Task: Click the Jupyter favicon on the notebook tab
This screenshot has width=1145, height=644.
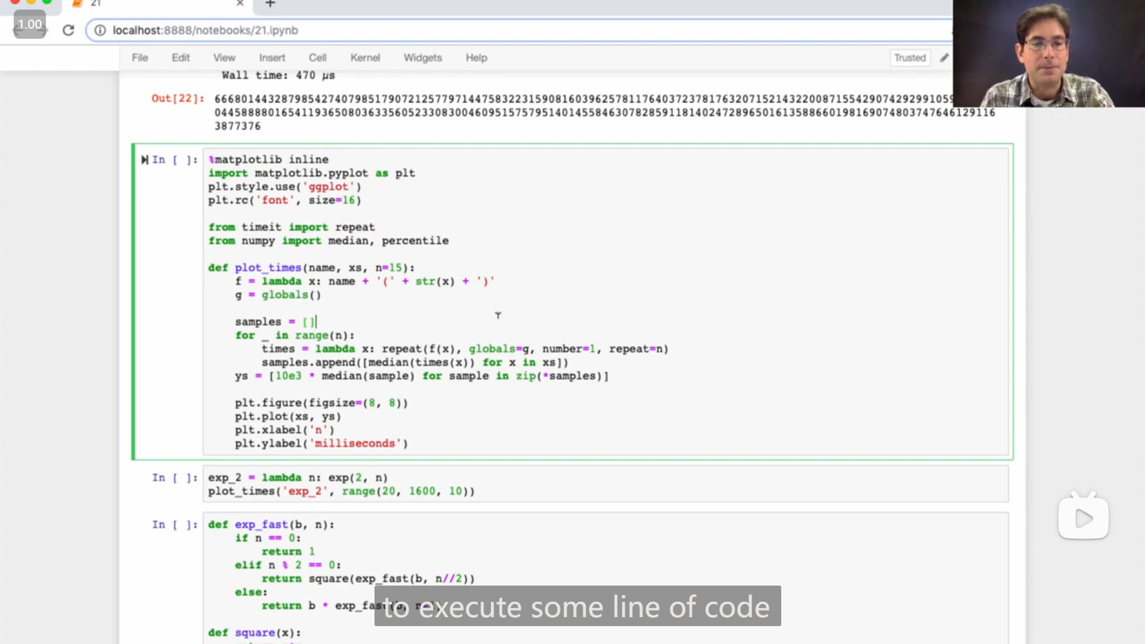Action: (x=77, y=4)
